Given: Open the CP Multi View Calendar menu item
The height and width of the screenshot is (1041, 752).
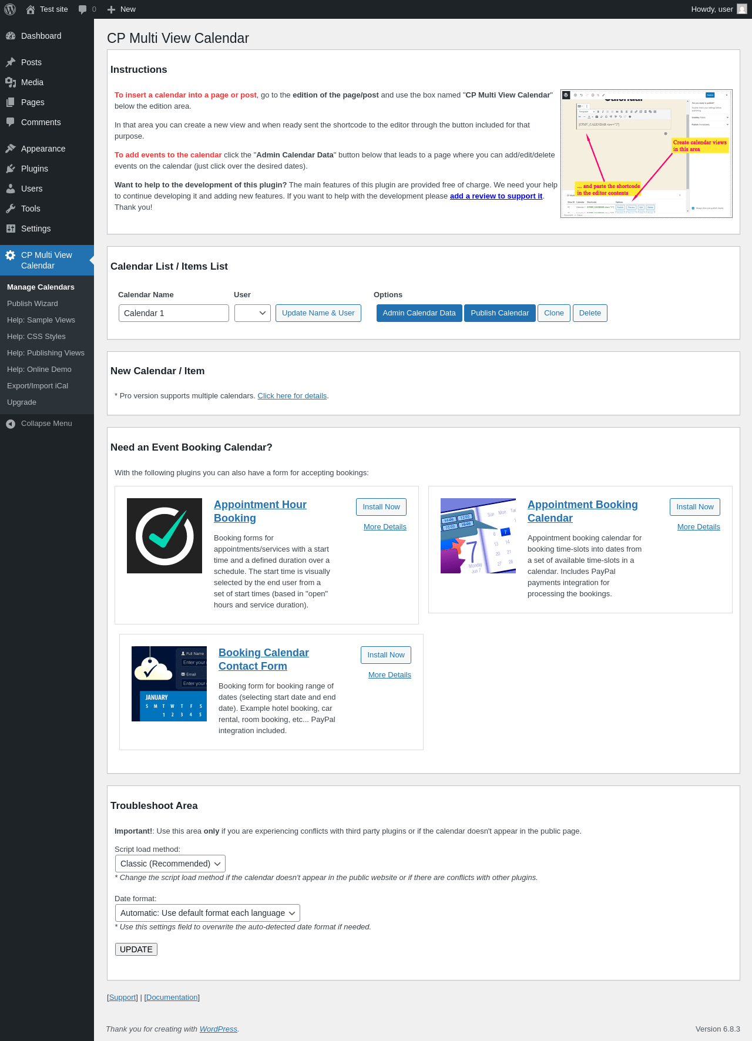Looking at the screenshot, I should click(47, 260).
